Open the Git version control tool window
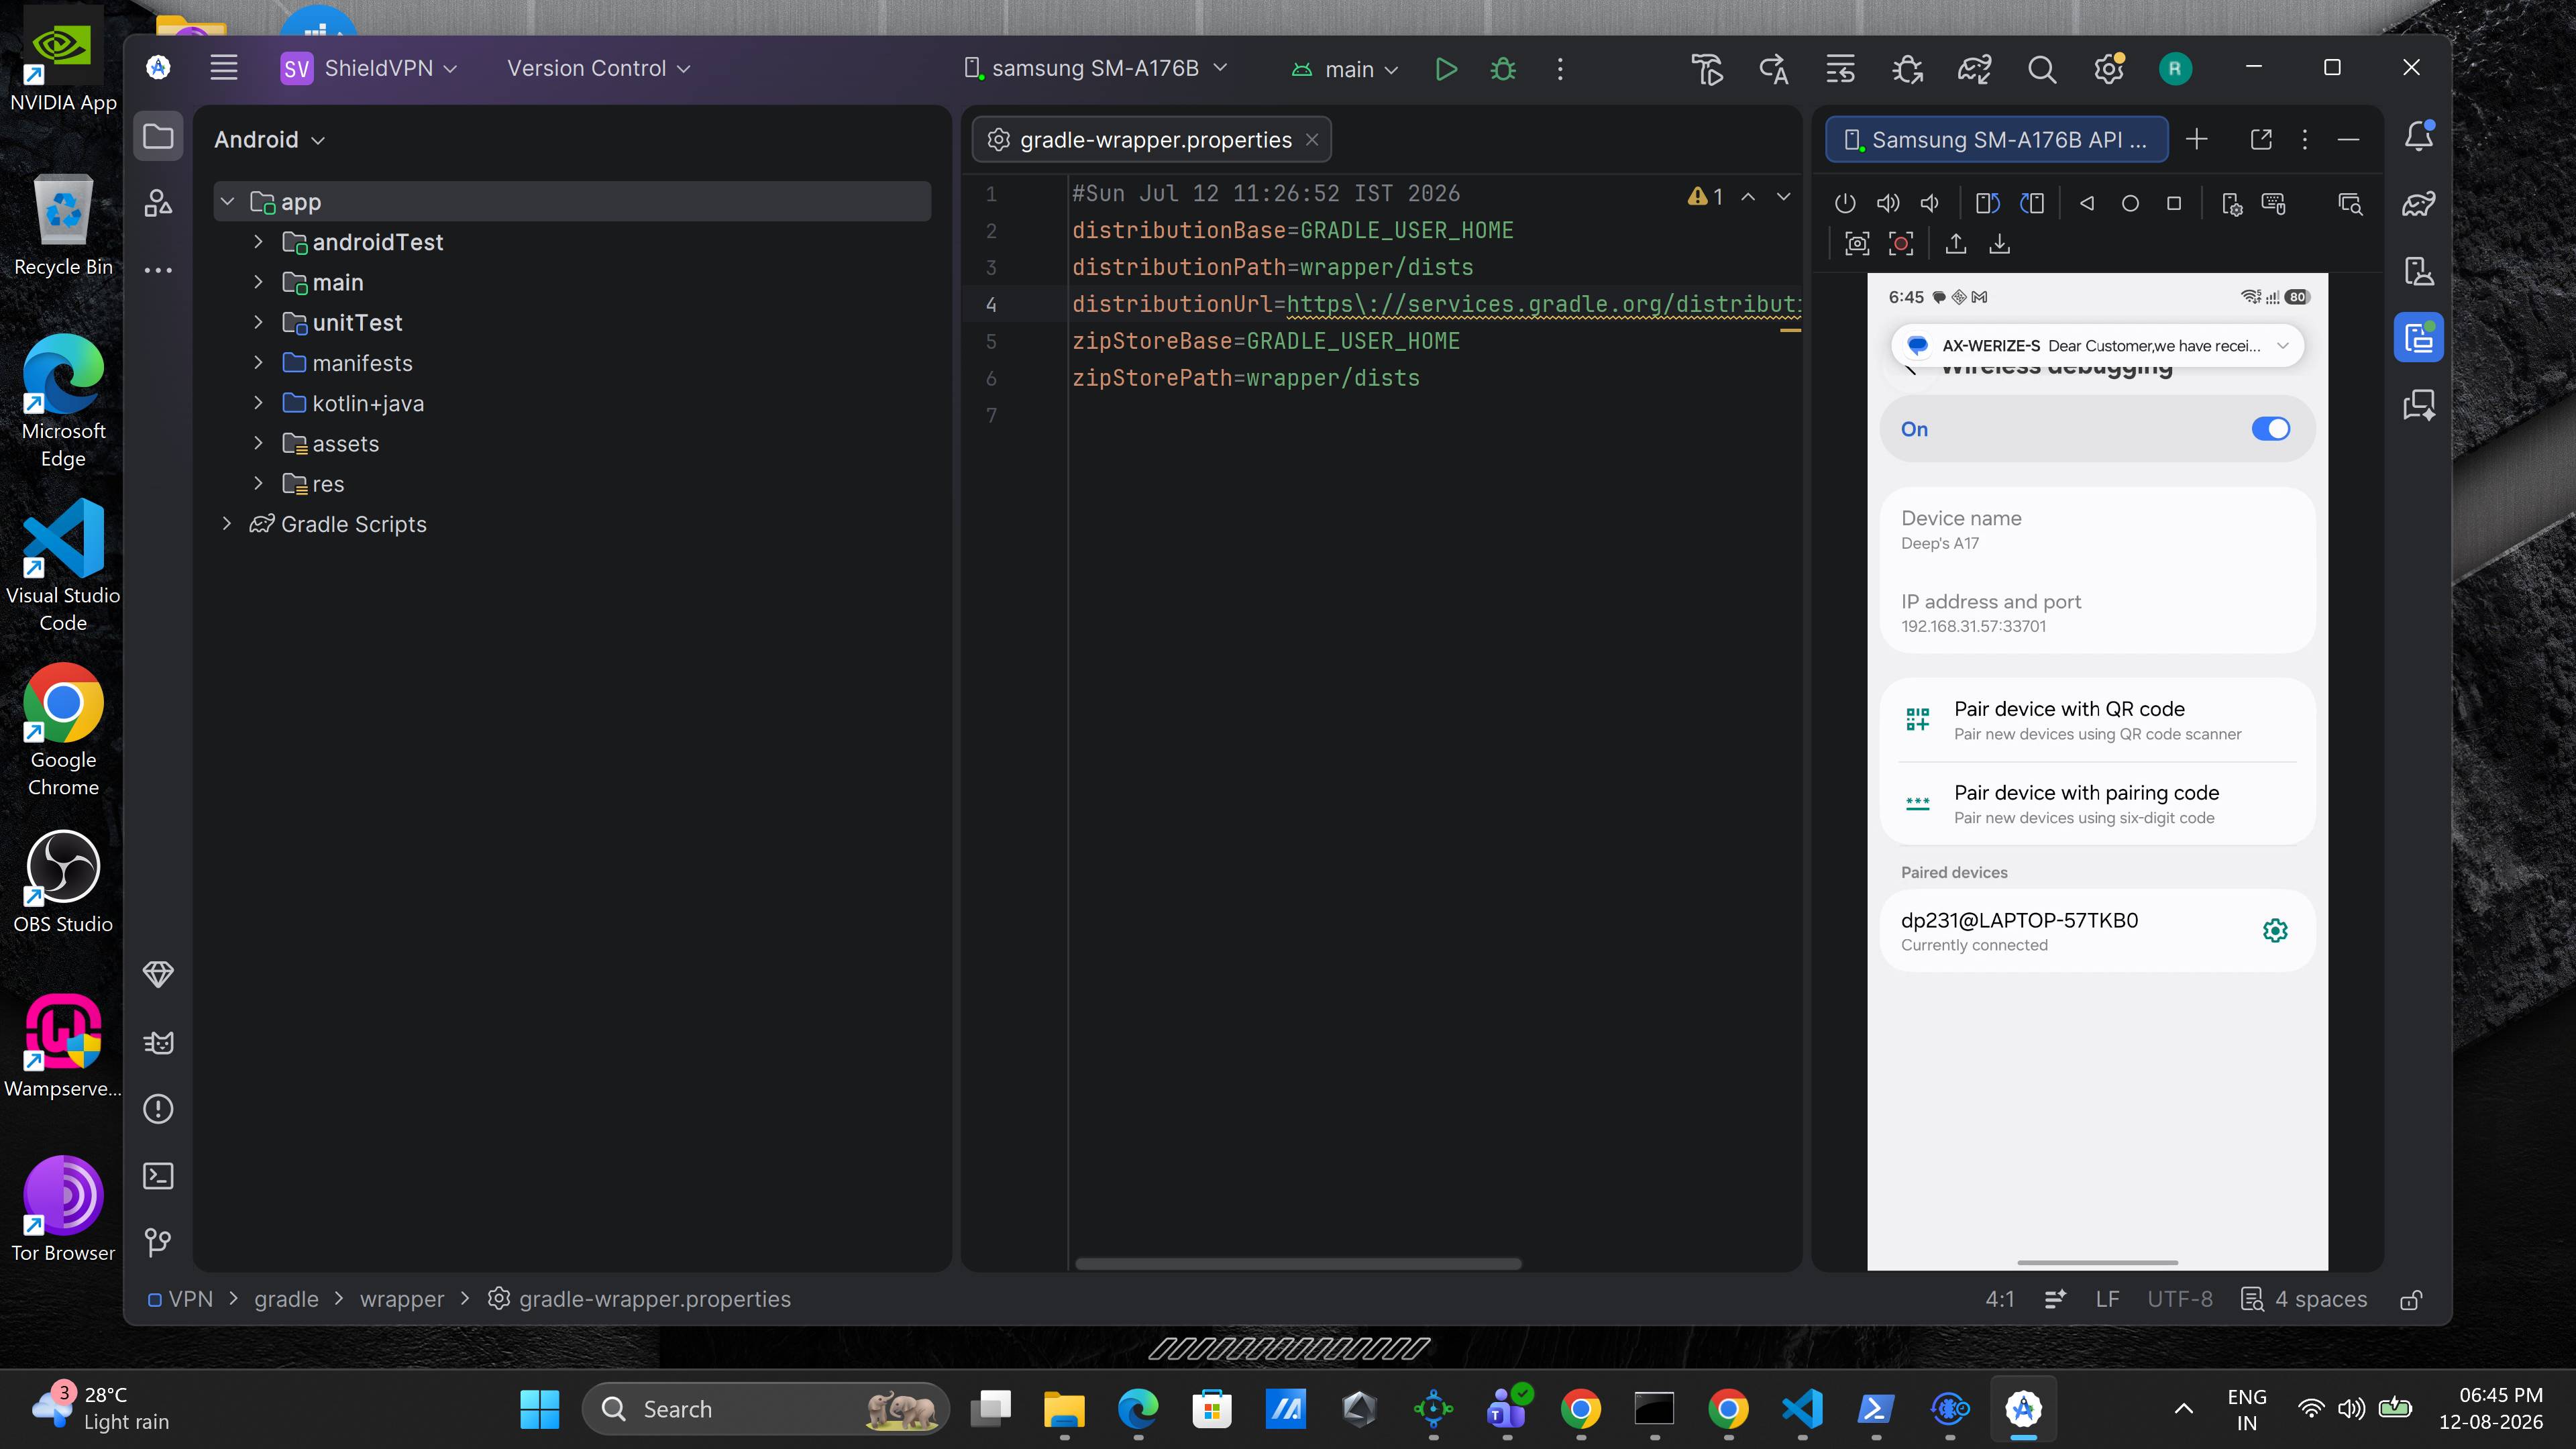The width and height of the screenshot is (2576, 1449). (x=158, y=1242)
